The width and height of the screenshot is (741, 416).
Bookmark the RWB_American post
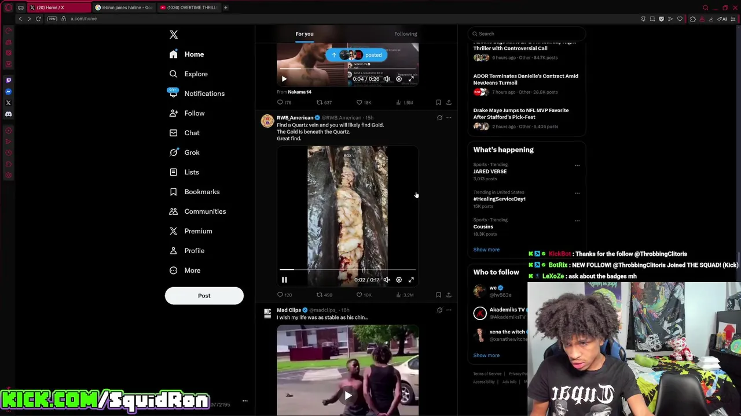coord(438,295)
